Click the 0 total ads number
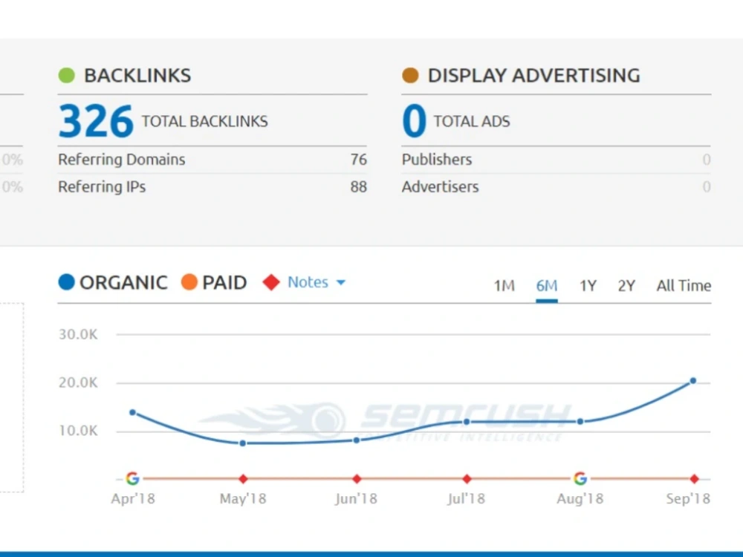Viewport: 743px width, 557px height. (x=414, y=121)
